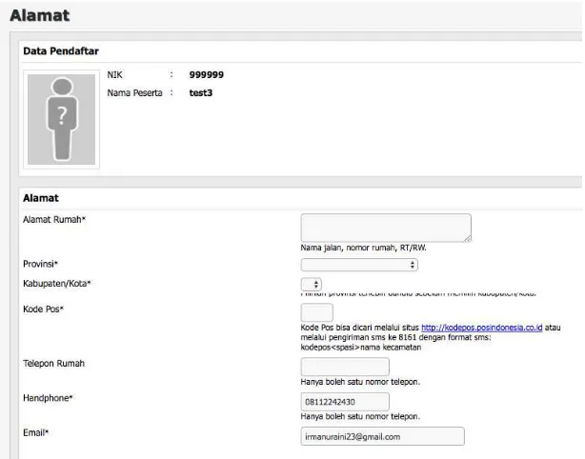Click the NIK value 999999

(x=207, y=75)
